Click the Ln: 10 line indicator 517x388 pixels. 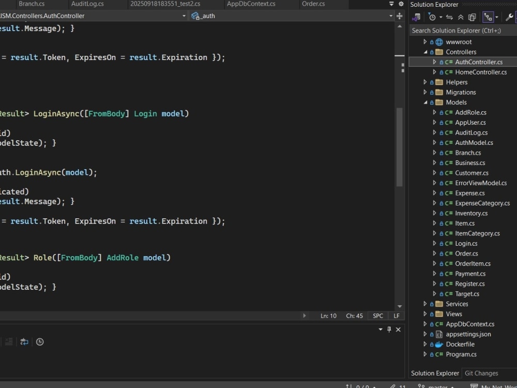click(x=328, y=316)
